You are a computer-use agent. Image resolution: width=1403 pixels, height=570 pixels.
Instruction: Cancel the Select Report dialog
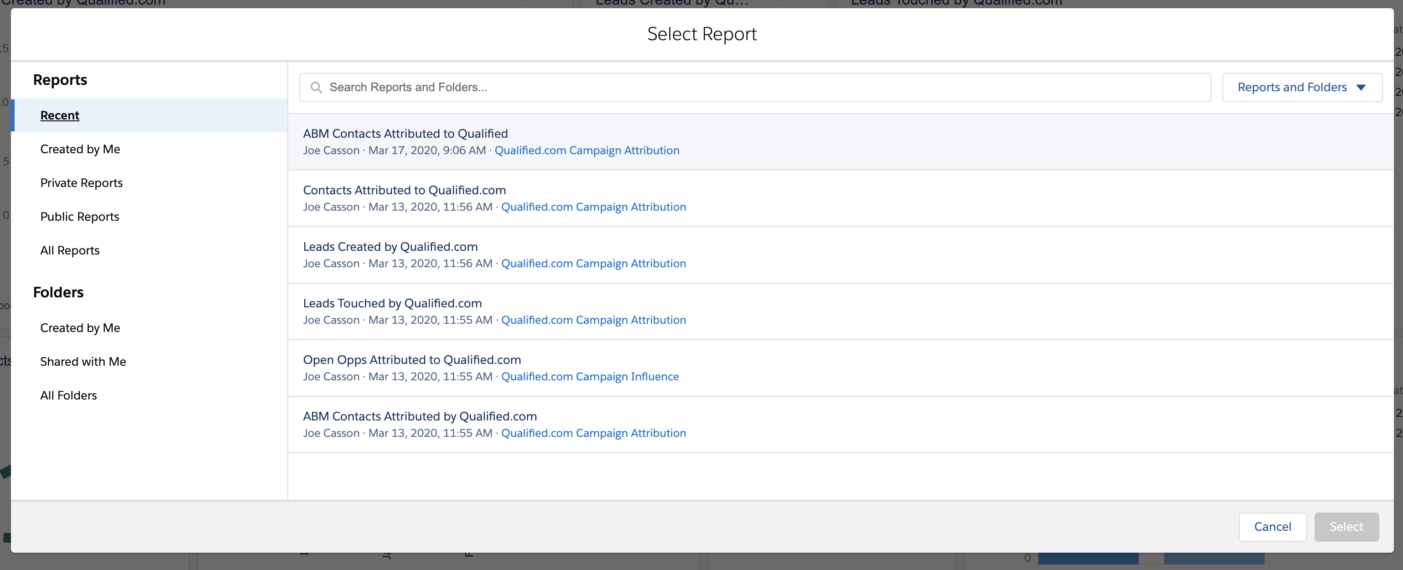pyautogui.click(x=1272, y=527)
